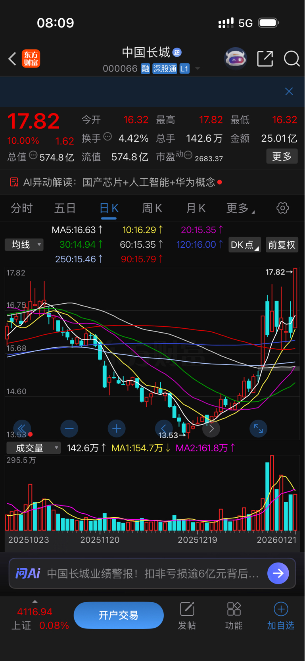This screenshot has width=305, height=661.
Task: Open 发帖 post composer
Action: [x=187, y=617]
